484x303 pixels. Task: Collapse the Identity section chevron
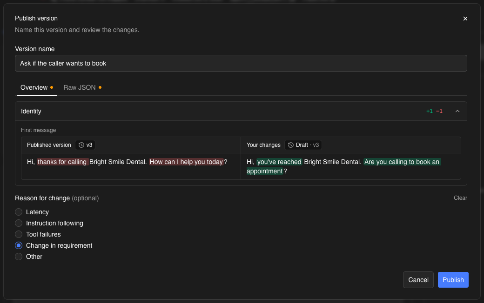[x=457, y=111]
